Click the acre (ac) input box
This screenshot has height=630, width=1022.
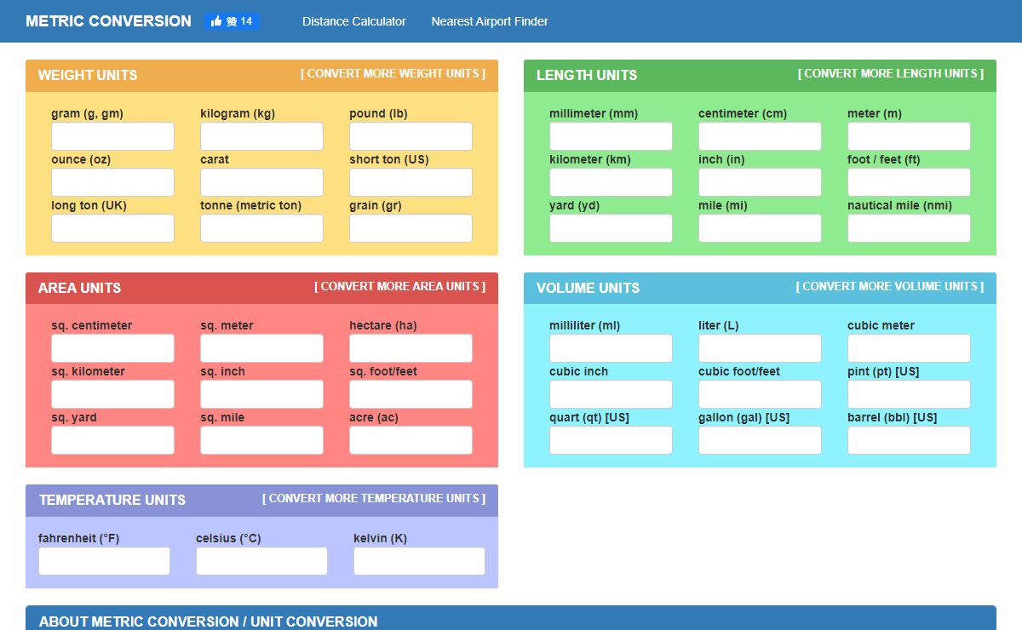click(x=411, y=440)
